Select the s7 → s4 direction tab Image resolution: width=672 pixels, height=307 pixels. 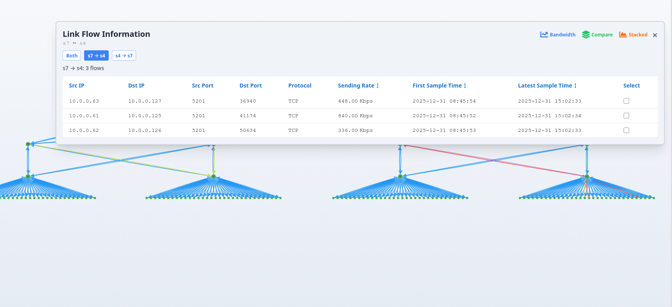(x=96, y=55)
